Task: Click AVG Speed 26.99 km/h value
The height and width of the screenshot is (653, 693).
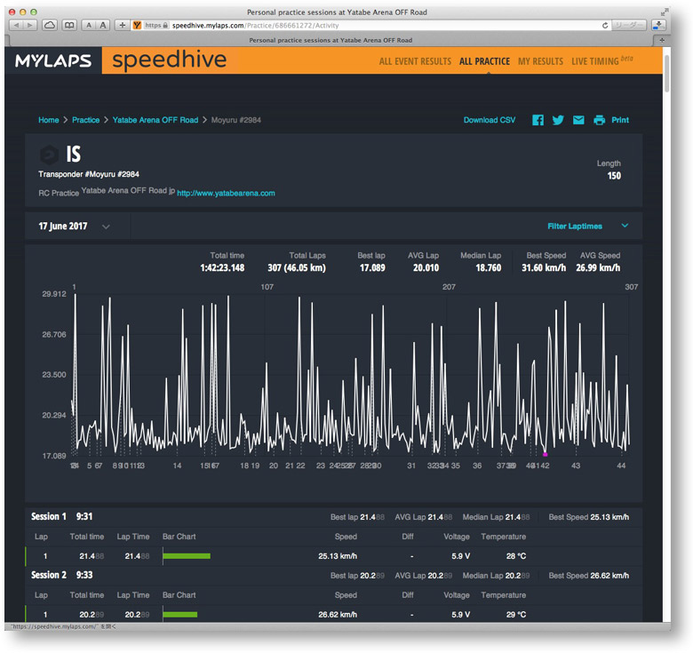Action: (598, 268)
